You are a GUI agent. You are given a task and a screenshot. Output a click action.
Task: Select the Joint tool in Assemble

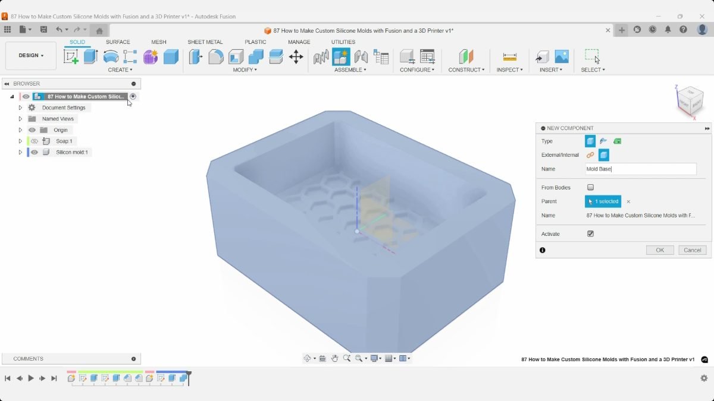(x=361, y=56)
